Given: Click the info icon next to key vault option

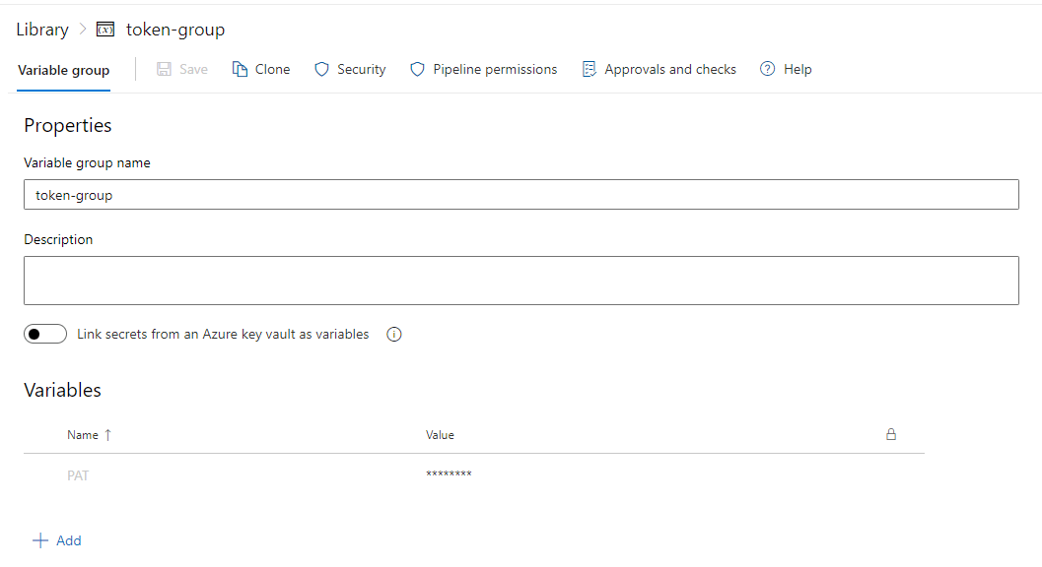Looking at the screenshot, I should pyautogui.click(x=394, y=335).
